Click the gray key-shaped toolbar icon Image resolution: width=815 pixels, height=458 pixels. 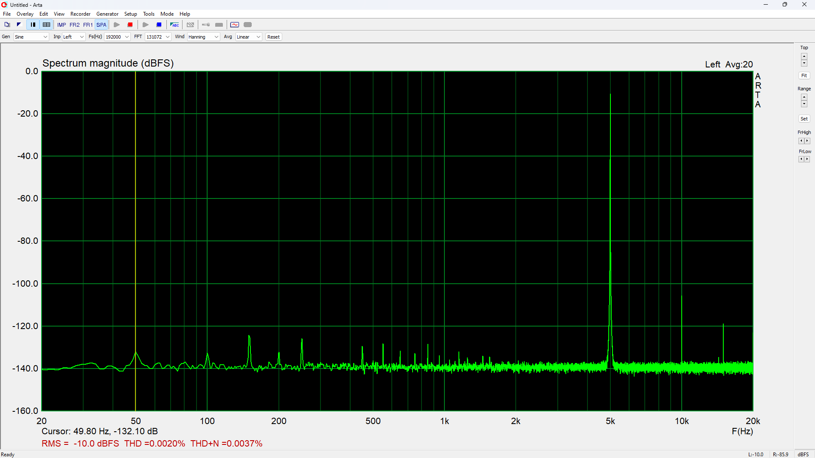tap(206, 25)
